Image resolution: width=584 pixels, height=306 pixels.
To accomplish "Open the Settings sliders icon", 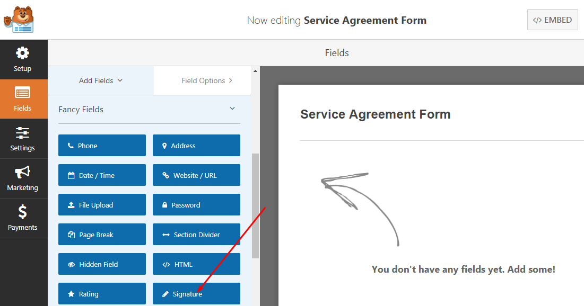I will pyautogui.click(x=23, y=133).
